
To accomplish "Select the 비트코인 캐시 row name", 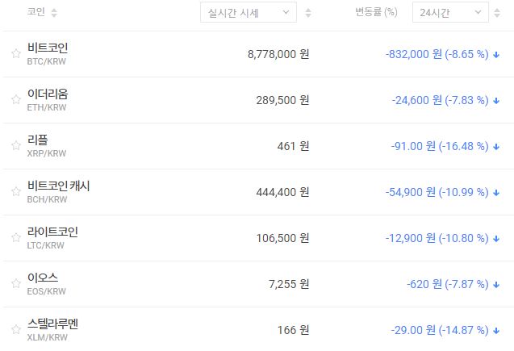I will click(59, 186).
